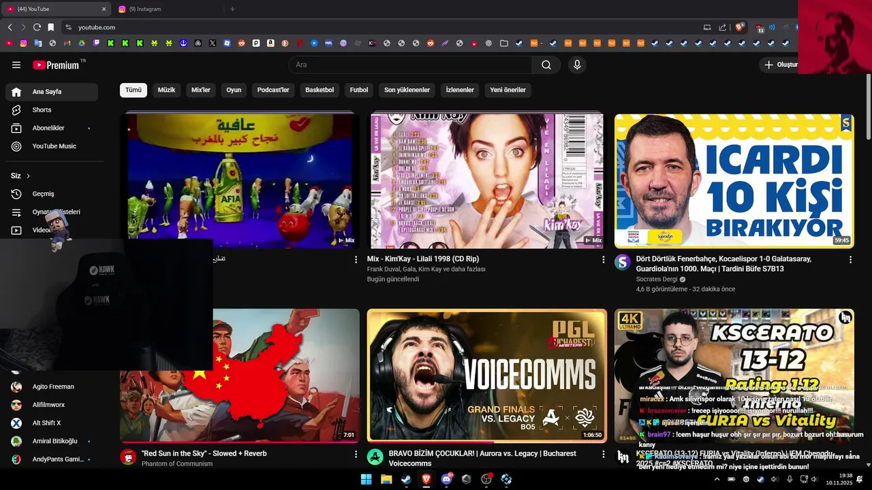
Task: Go back with browser back arrow
Action: (10, 27)
